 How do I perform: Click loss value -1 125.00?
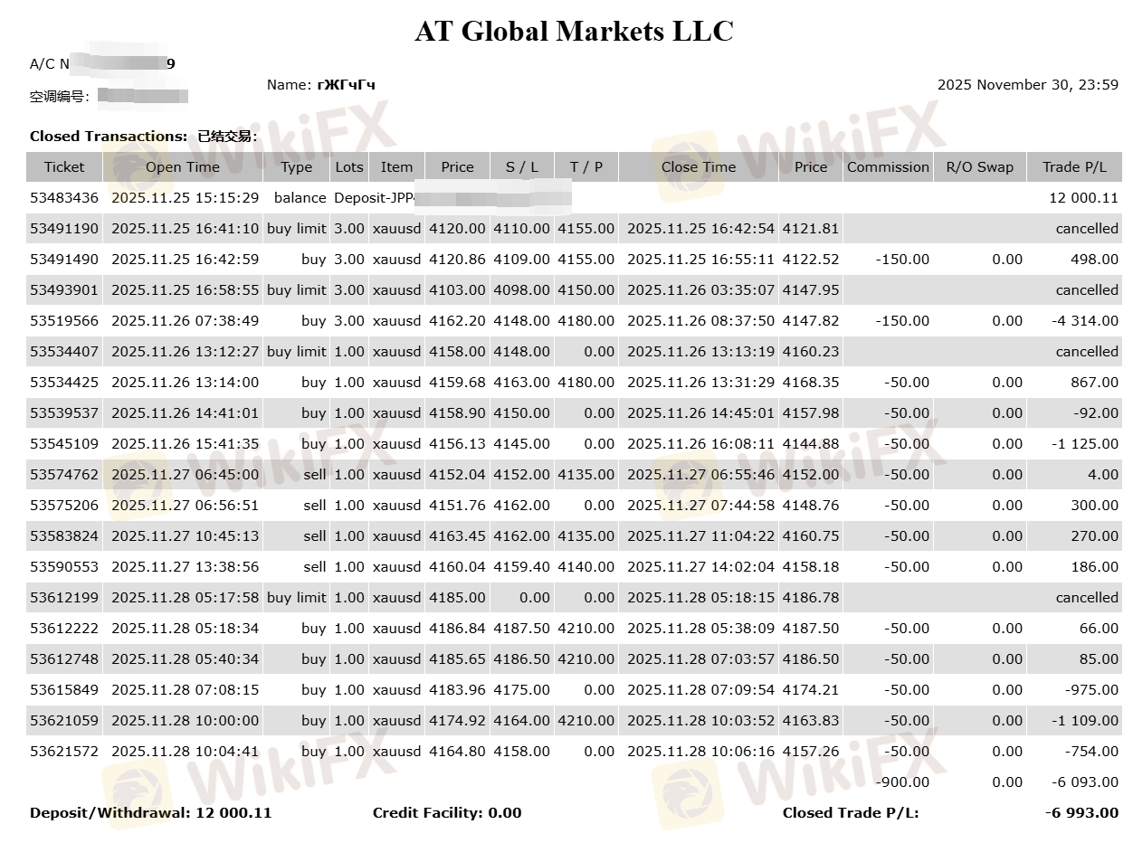(1083, 443)
